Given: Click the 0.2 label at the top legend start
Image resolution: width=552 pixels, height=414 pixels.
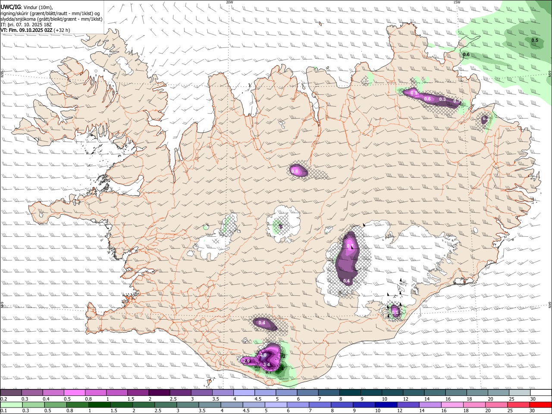Looking at the screenshot, I should coord(4,399).
